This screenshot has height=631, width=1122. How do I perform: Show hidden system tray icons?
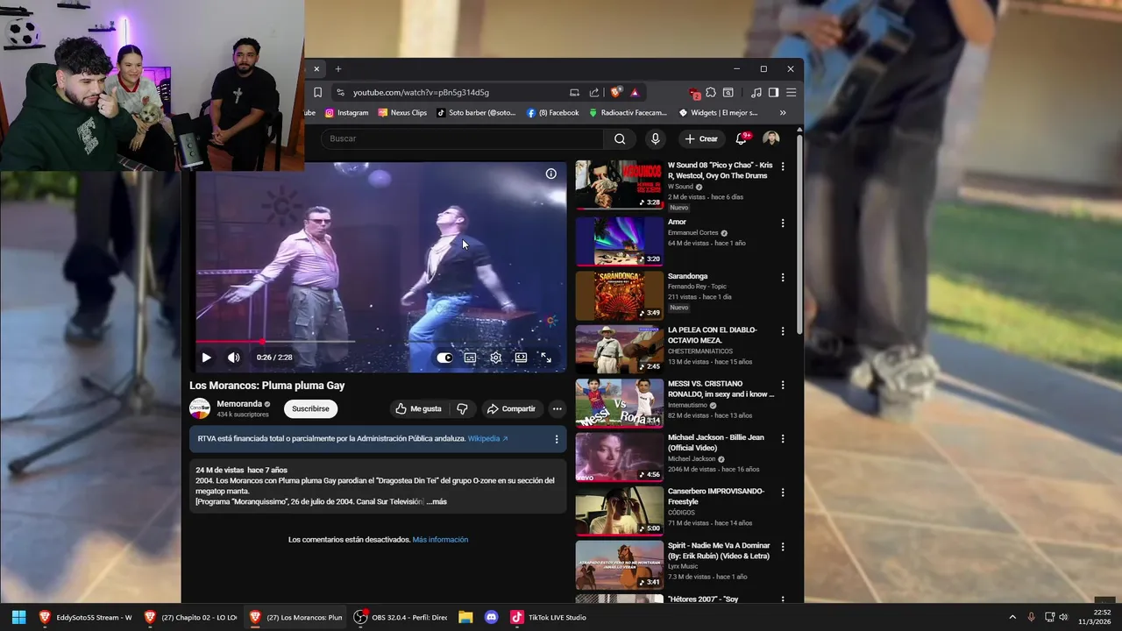click(1012, 617)
